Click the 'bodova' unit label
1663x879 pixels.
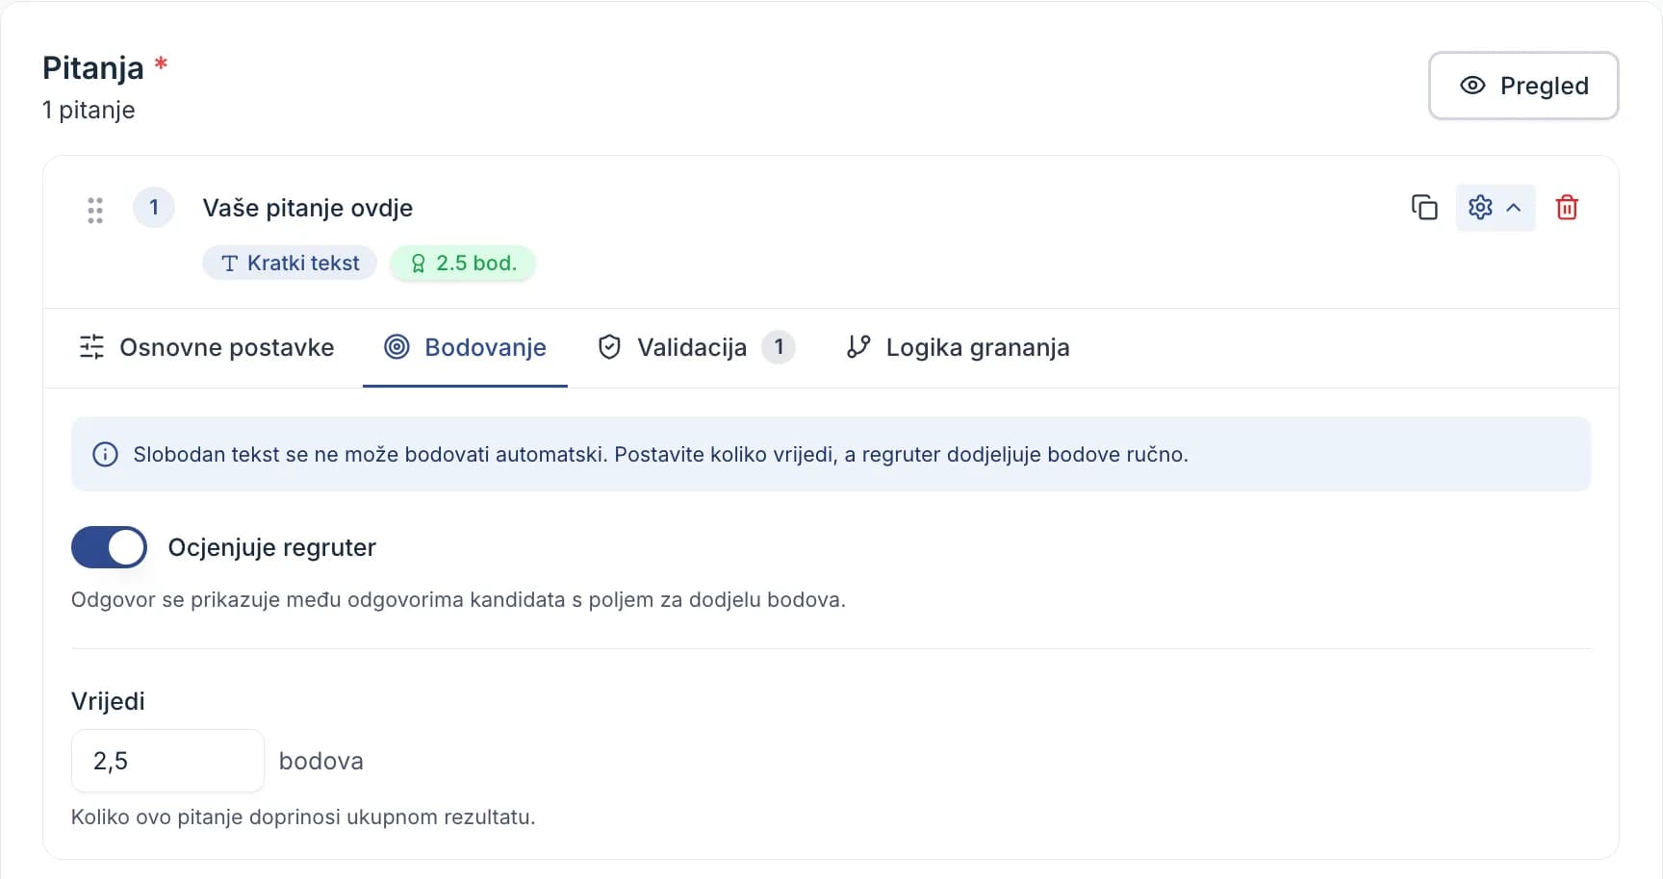point(320,761)
